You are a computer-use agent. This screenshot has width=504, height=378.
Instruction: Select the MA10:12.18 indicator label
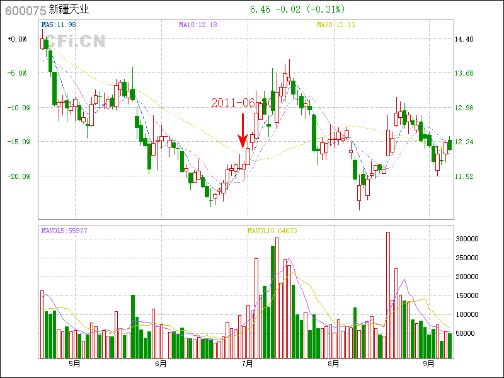click(x=197, y=25)
